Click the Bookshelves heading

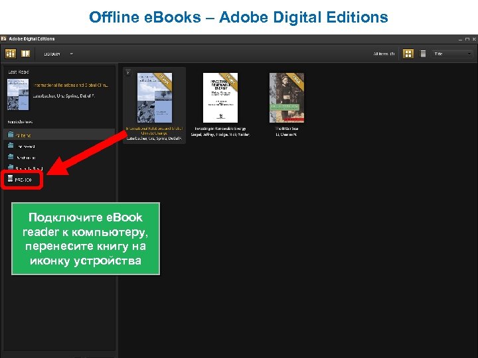pos(20,122)
